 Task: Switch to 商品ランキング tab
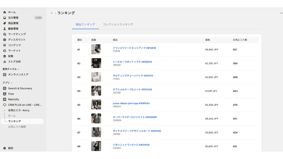coord(85,24)
